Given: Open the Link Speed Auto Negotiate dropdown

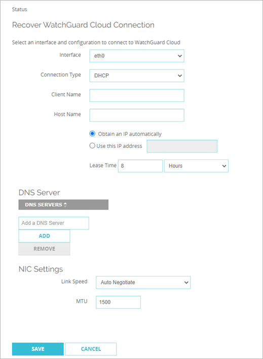Looking at the screenshot, I should pos(143,283).
